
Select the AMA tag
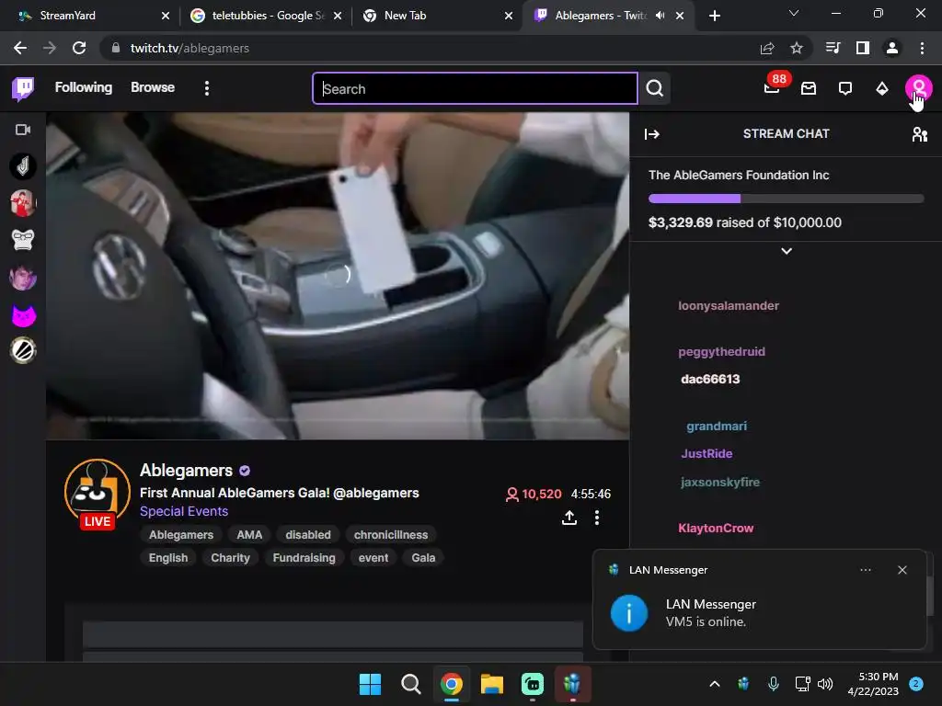point(249,535)
